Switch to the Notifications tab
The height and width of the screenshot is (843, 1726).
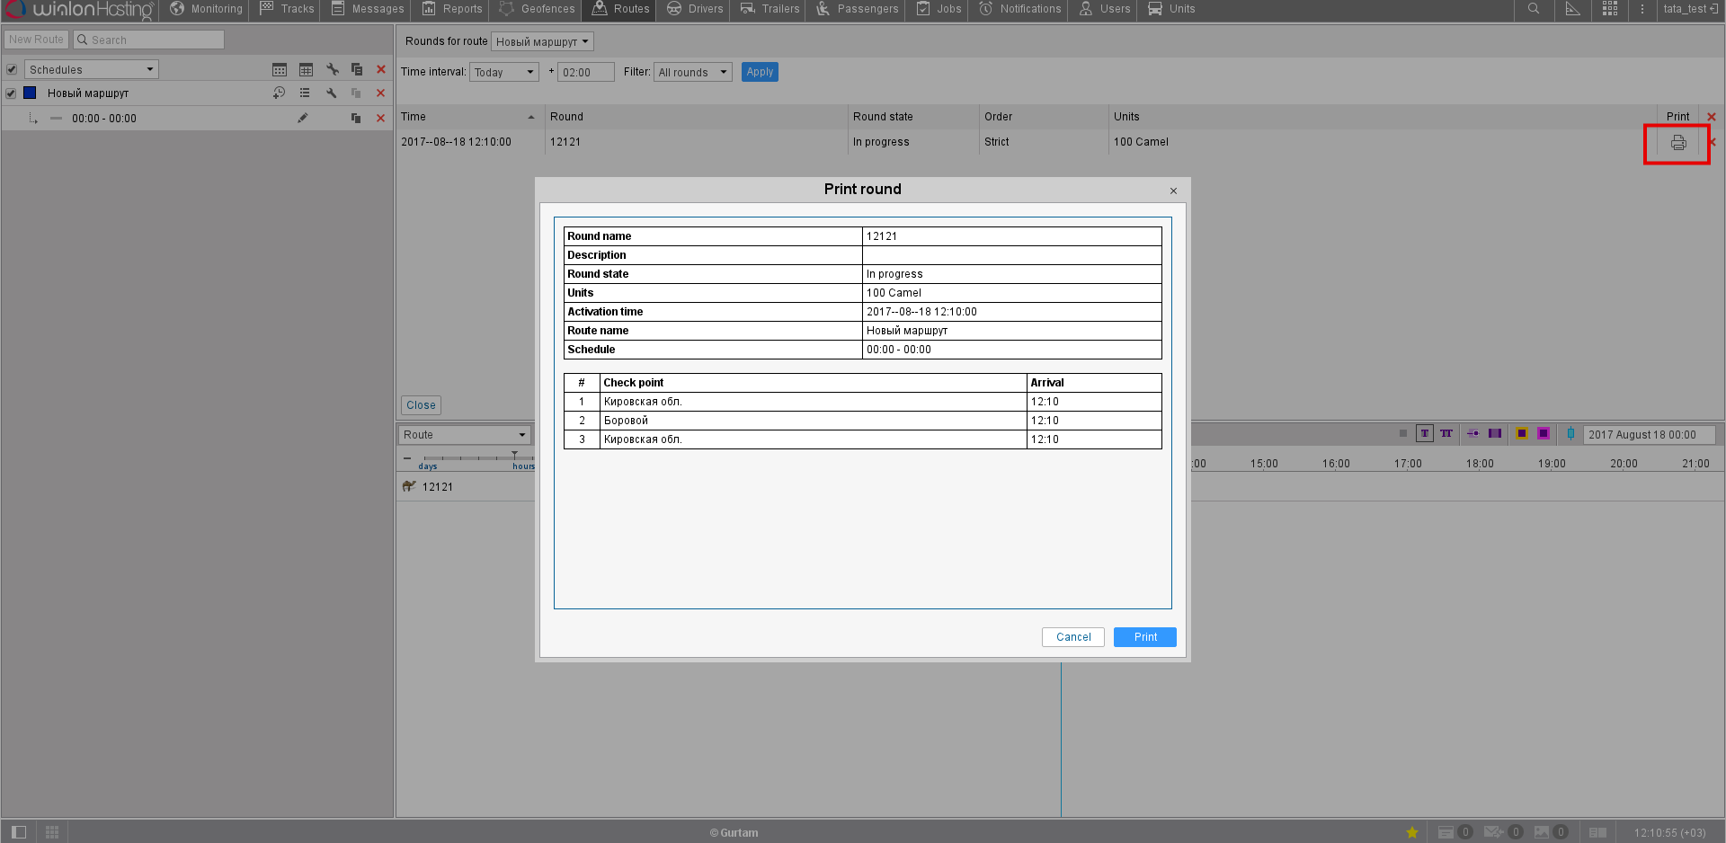pos(1020,9)
